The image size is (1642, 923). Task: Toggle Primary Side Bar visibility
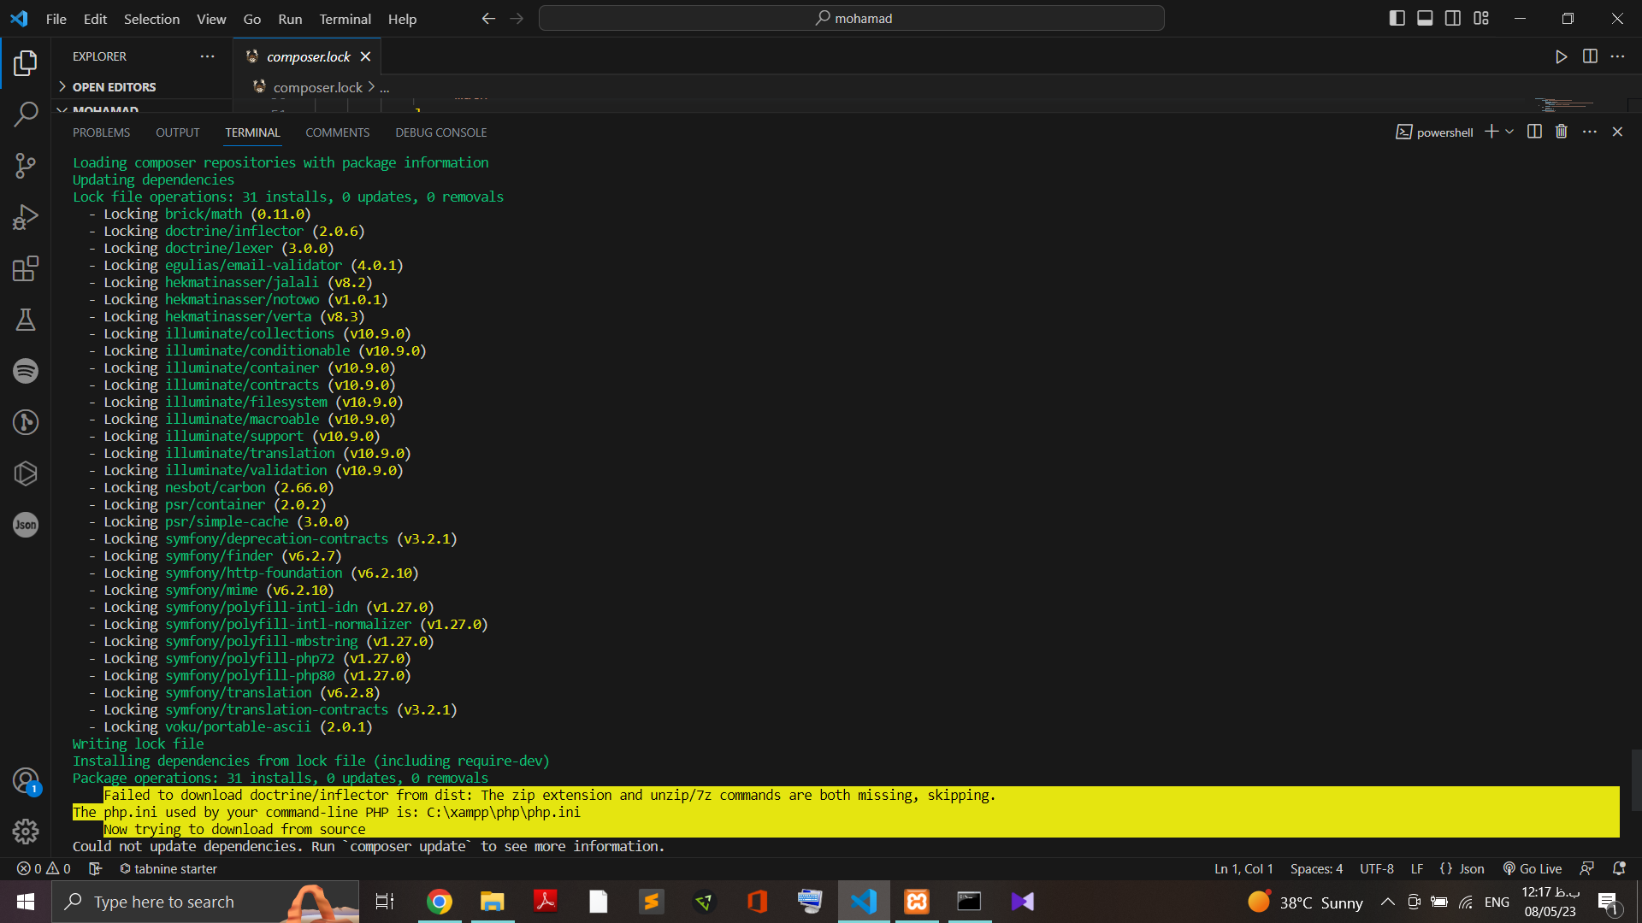pyautogui.click(x=1397, y=18)
